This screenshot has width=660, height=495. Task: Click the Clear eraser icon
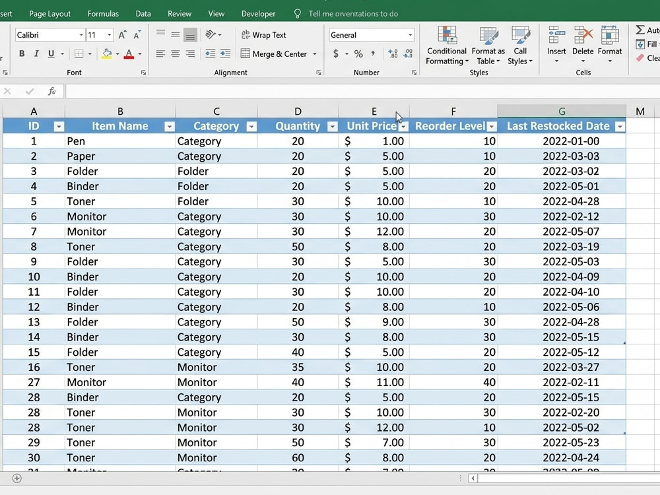tap(640, 58)
